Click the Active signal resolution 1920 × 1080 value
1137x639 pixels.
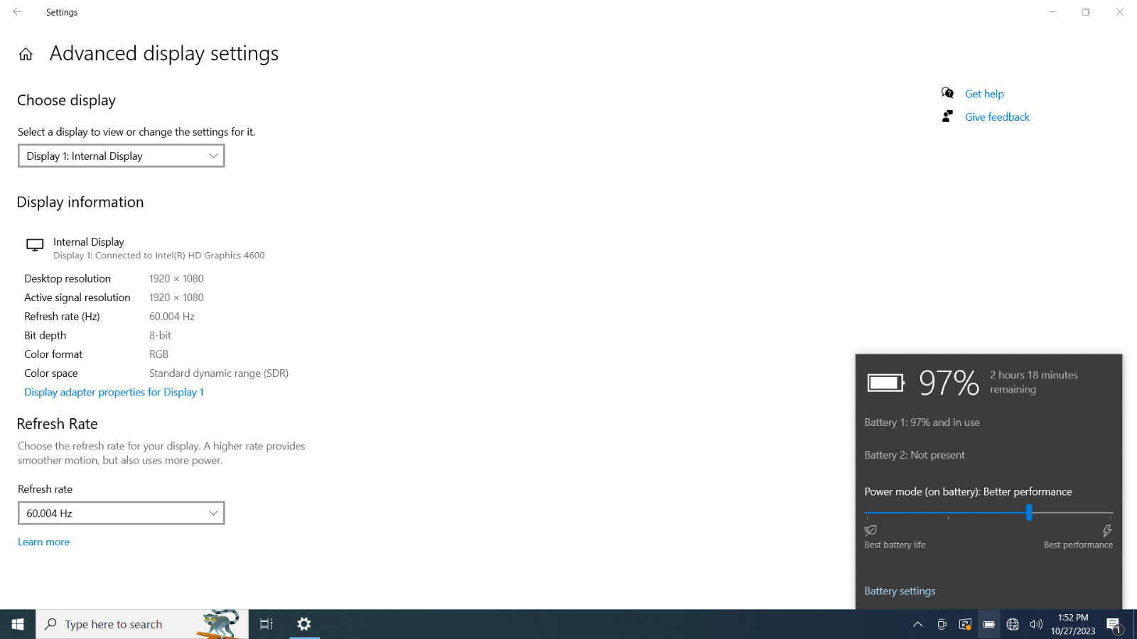coord(176,297)
